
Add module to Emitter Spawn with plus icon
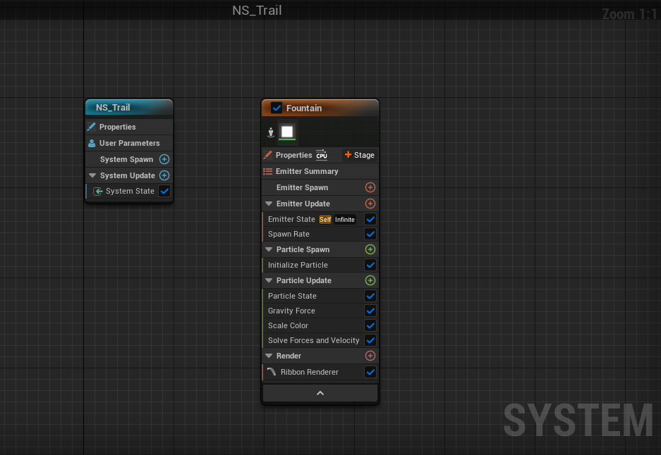tap(370, 187)
